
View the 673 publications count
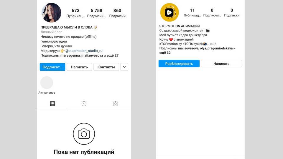point(75,13)
